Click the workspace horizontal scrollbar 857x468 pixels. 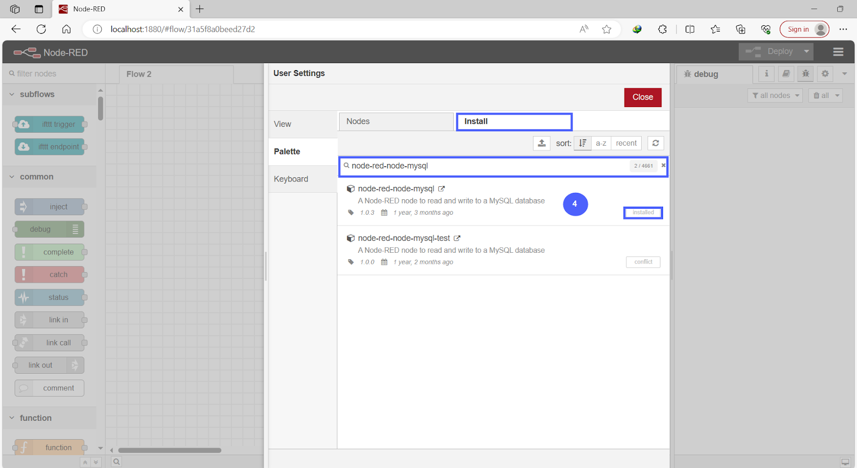[170, 450]
